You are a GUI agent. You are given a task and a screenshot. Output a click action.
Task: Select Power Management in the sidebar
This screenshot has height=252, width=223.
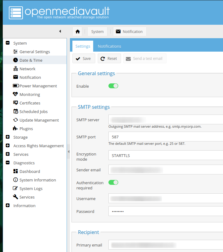35,86
